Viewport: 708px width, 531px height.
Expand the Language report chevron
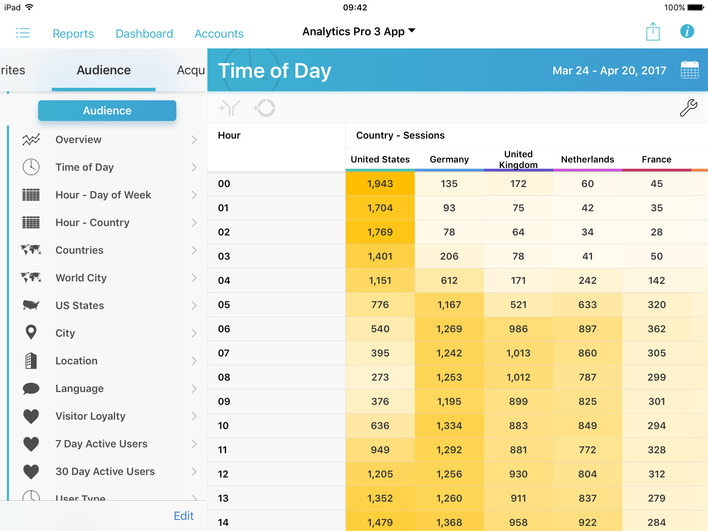pyautogui.click(x=194, y=389)
